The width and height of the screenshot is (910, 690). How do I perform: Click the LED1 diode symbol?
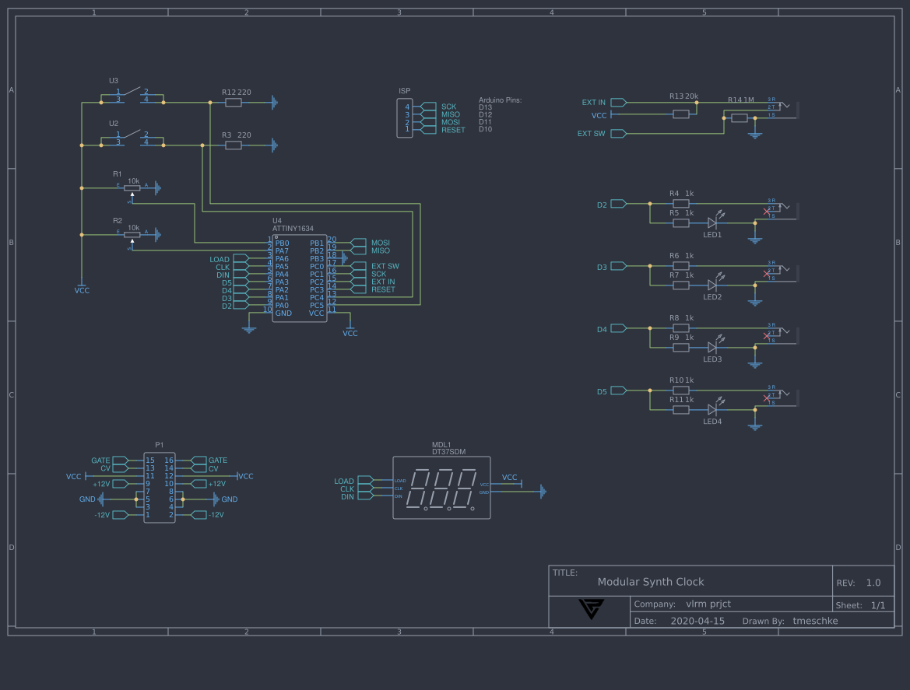(712, 223)
